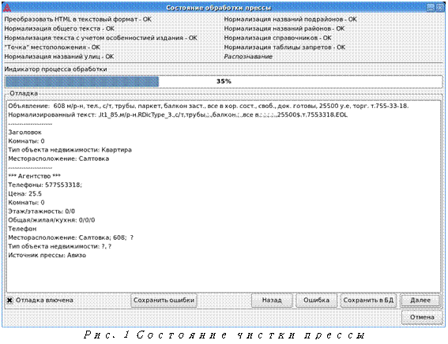The height and width of the screenshot is (344, 448).
Task: Mark the record with the 'Ошибка' button
Action: click(316, 301)
